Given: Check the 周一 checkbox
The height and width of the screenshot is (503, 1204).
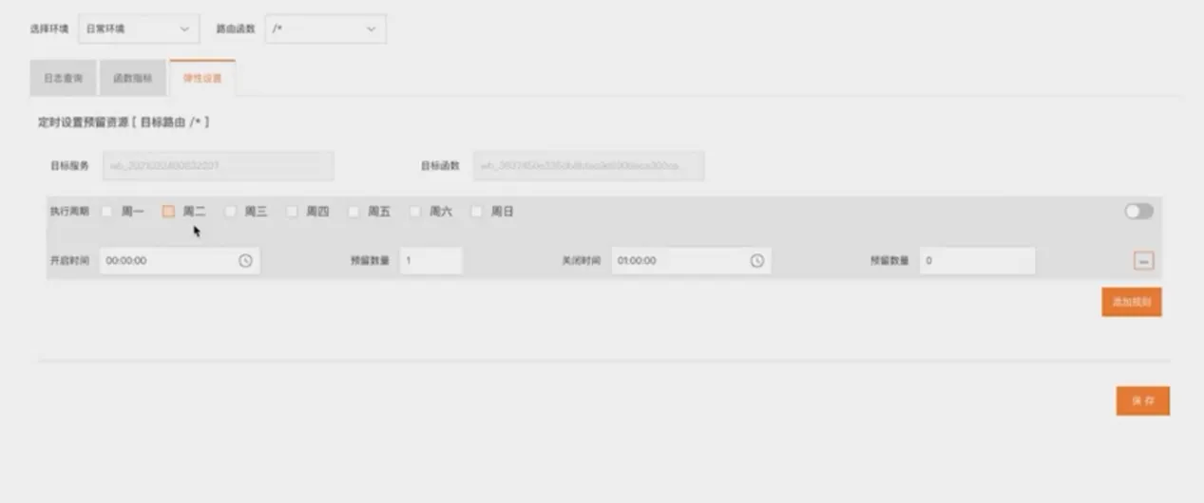Looking at the screenshot, I should pos(107,213).
